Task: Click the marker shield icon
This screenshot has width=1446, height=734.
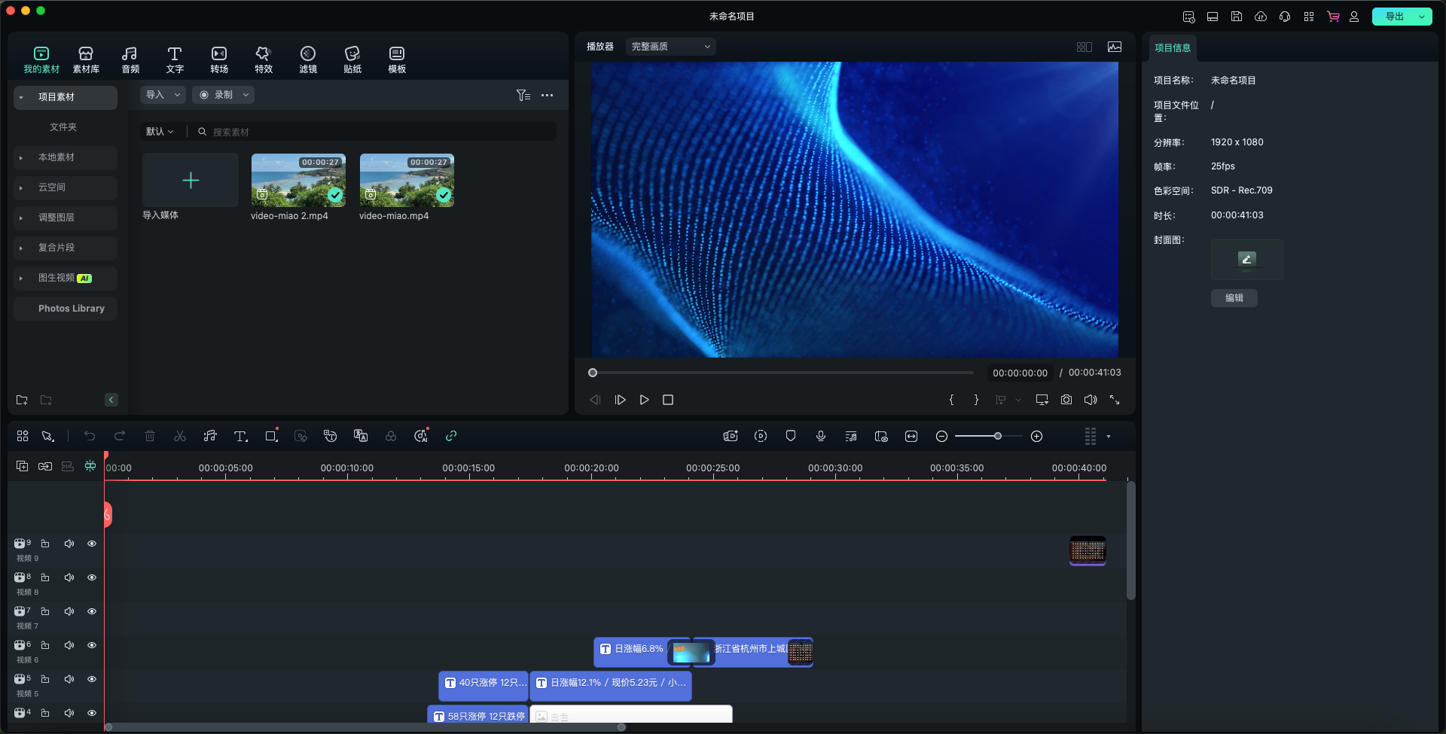Action: click(791, 436)
